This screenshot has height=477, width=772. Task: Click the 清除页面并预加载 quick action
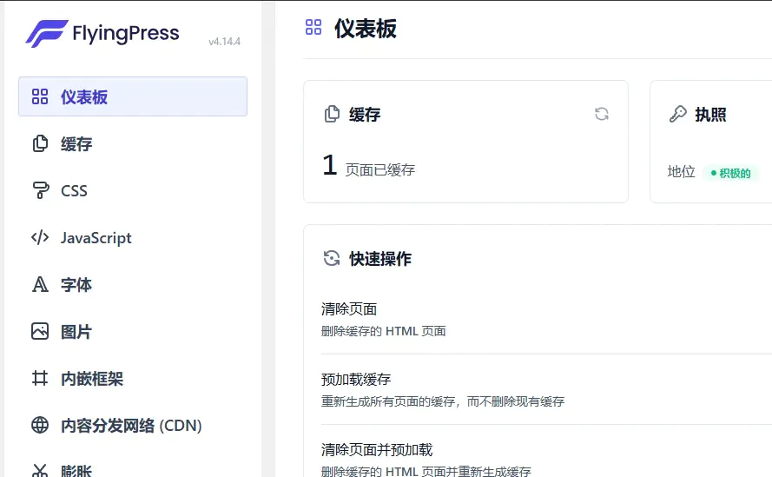377,449
